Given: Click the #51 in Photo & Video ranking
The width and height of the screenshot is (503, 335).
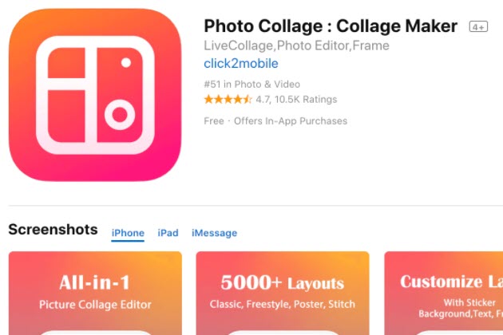Looking at the screenshot, I should (252, 85).
